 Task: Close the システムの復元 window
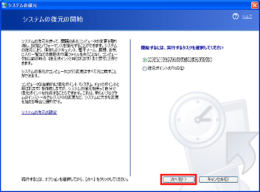(255, 5)
